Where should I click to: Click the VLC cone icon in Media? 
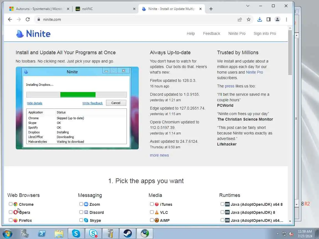[157, 212]
